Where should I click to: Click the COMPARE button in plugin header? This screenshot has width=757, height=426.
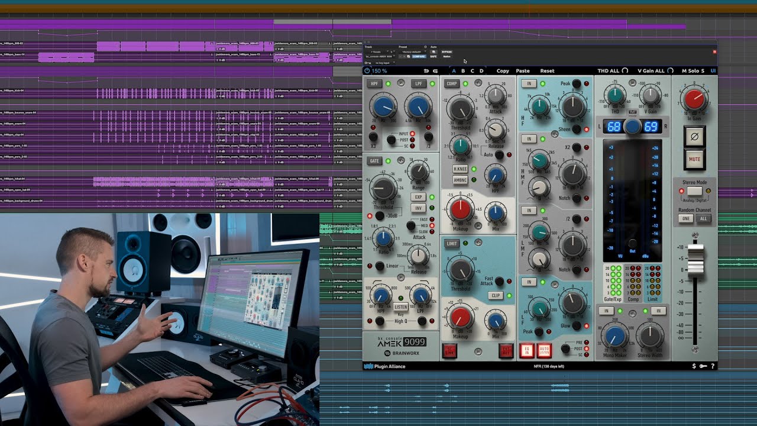pos(419,56)
